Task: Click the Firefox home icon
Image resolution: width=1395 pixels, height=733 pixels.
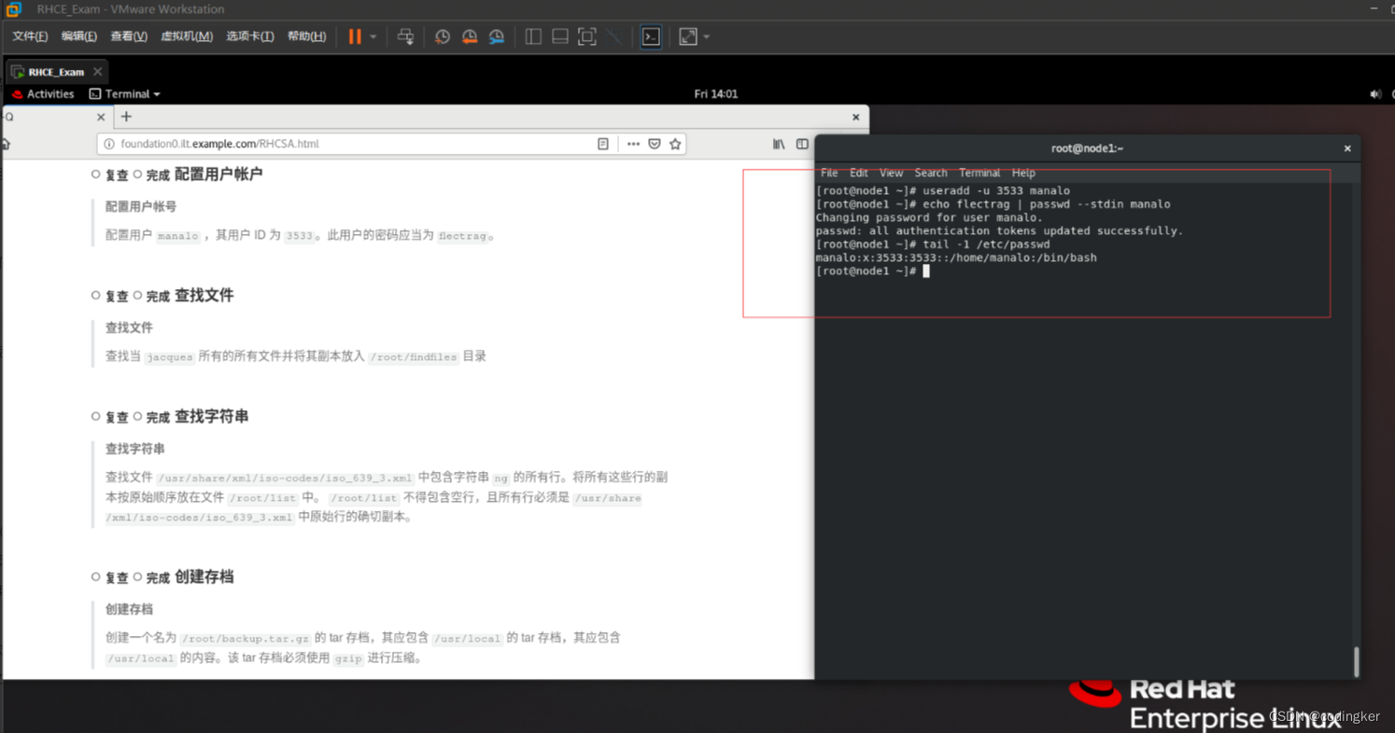Action: pyautogui.click(x=6, y=144)
